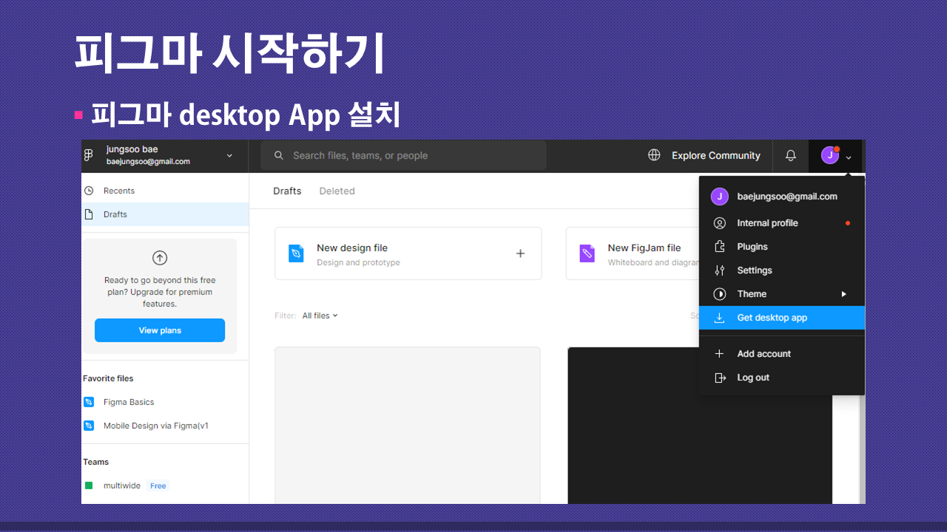Click the Free badge next to multiwide
This screenshot has width=947, height=532.
click(x=158, y=485)
